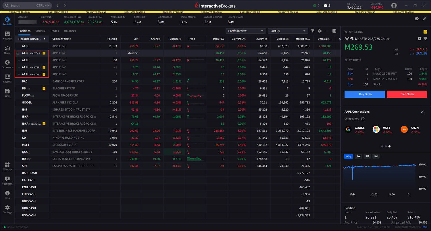Set alert with the alarm clock icon
Viewport: 431px width, 231px height.
pos(420,39)
